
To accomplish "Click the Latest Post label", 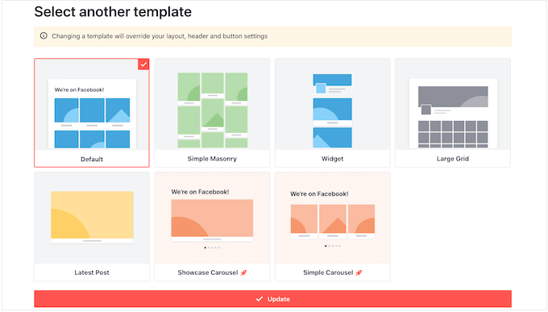I will (92, 272).
